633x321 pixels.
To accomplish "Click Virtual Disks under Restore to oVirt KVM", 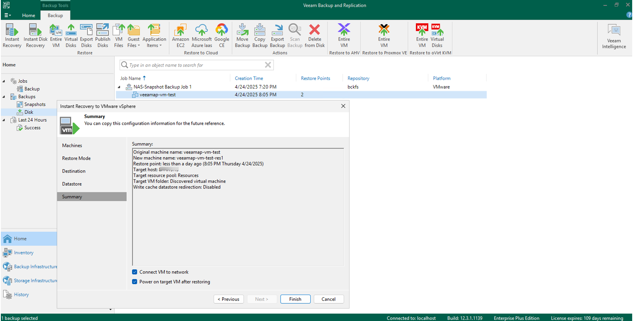I will pos(437,36).
